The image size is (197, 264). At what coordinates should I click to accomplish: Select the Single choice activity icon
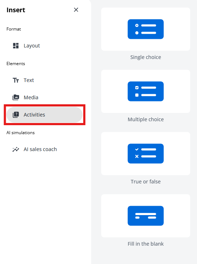(146, 29)
